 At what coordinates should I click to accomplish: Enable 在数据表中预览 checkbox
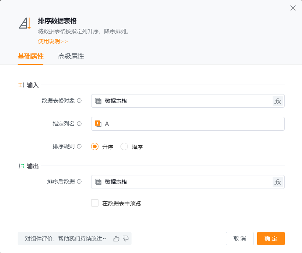coord(95,203)
